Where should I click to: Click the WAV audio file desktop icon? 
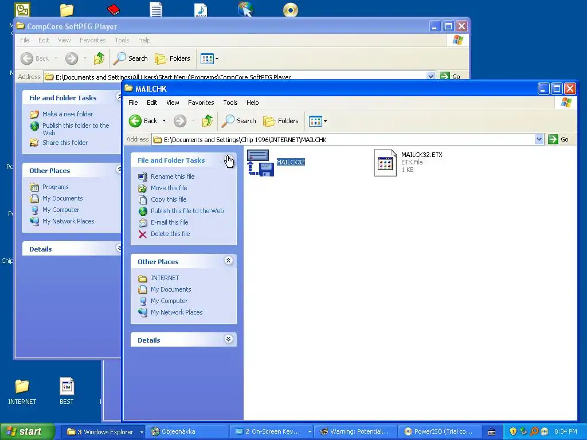(x=201, y=10)
